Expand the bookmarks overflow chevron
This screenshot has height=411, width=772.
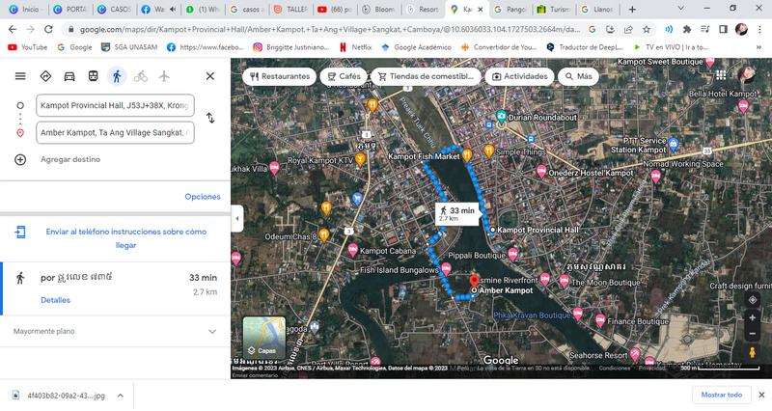tap(758, 47)
